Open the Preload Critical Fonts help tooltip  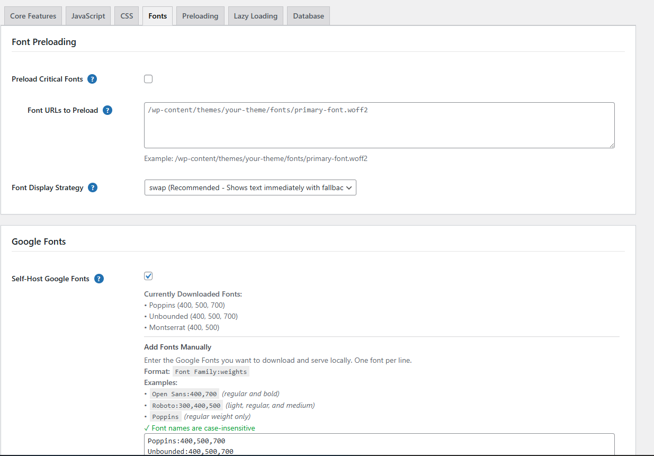point(92,78)
